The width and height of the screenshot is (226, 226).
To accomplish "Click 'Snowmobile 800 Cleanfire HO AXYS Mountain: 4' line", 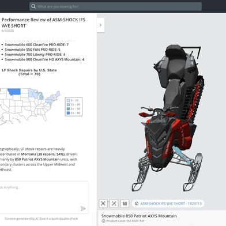I will [44, 59].
